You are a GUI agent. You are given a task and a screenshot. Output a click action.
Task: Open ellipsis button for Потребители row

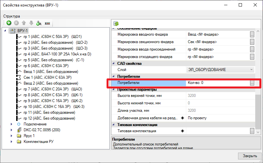(x=252, y=83)
